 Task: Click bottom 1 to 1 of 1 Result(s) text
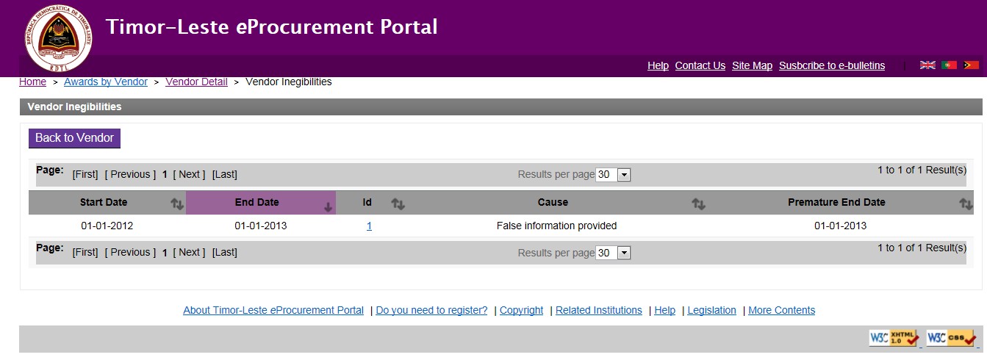point(922,248)
